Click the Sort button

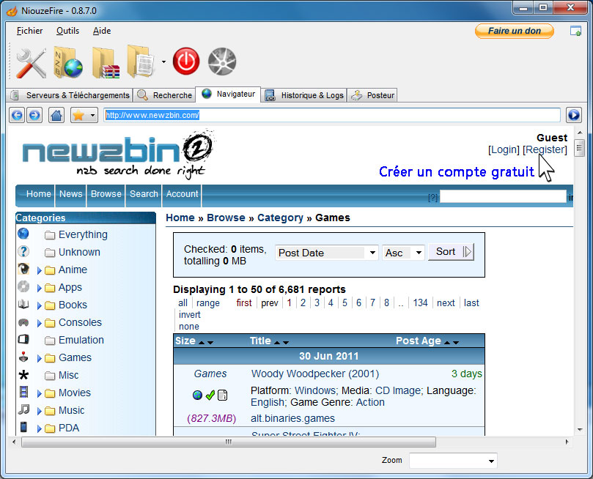click(451, 252)
